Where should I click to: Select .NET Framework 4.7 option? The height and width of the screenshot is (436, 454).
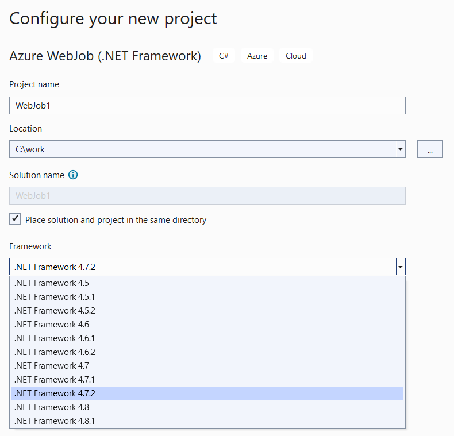click(x=207, y=366)
